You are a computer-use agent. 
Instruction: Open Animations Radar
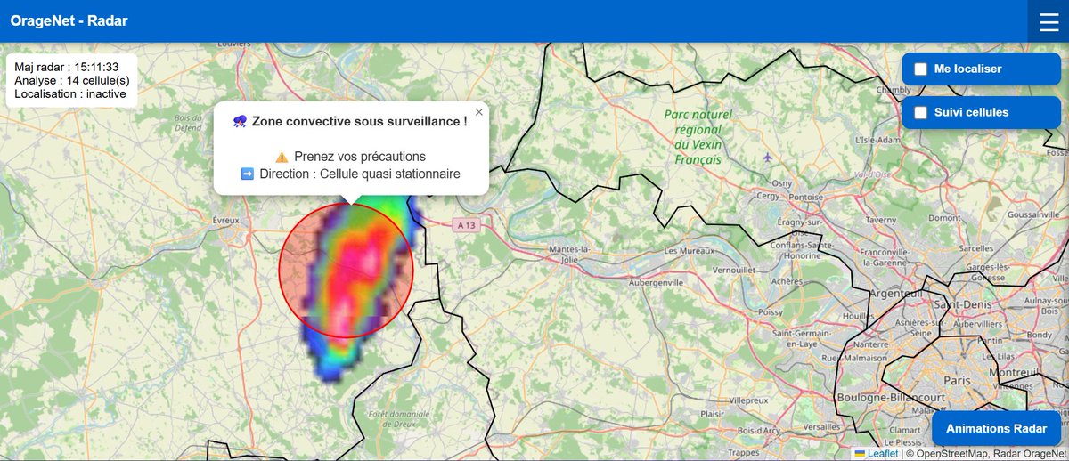pos(996,429)
